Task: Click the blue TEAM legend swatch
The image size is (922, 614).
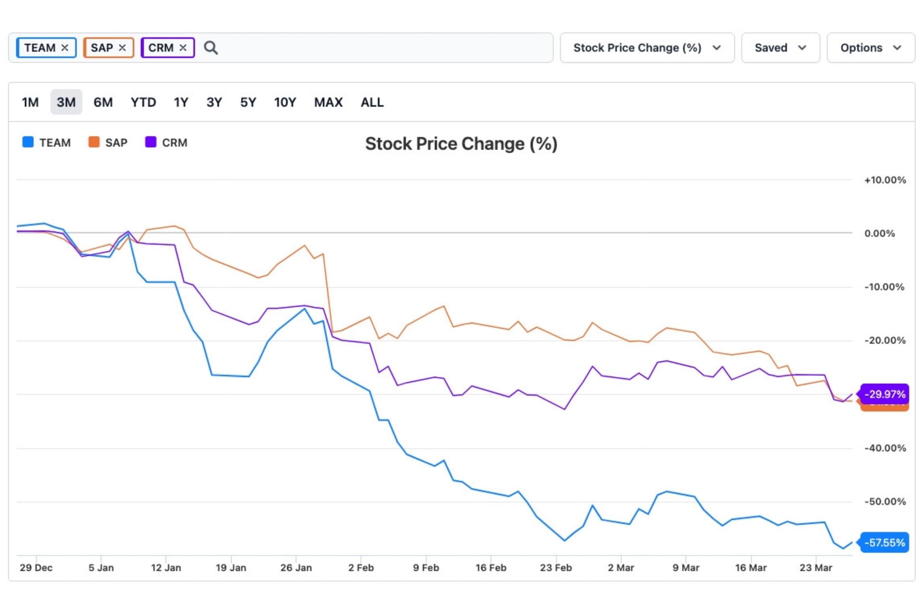Action: click(28, 142)
